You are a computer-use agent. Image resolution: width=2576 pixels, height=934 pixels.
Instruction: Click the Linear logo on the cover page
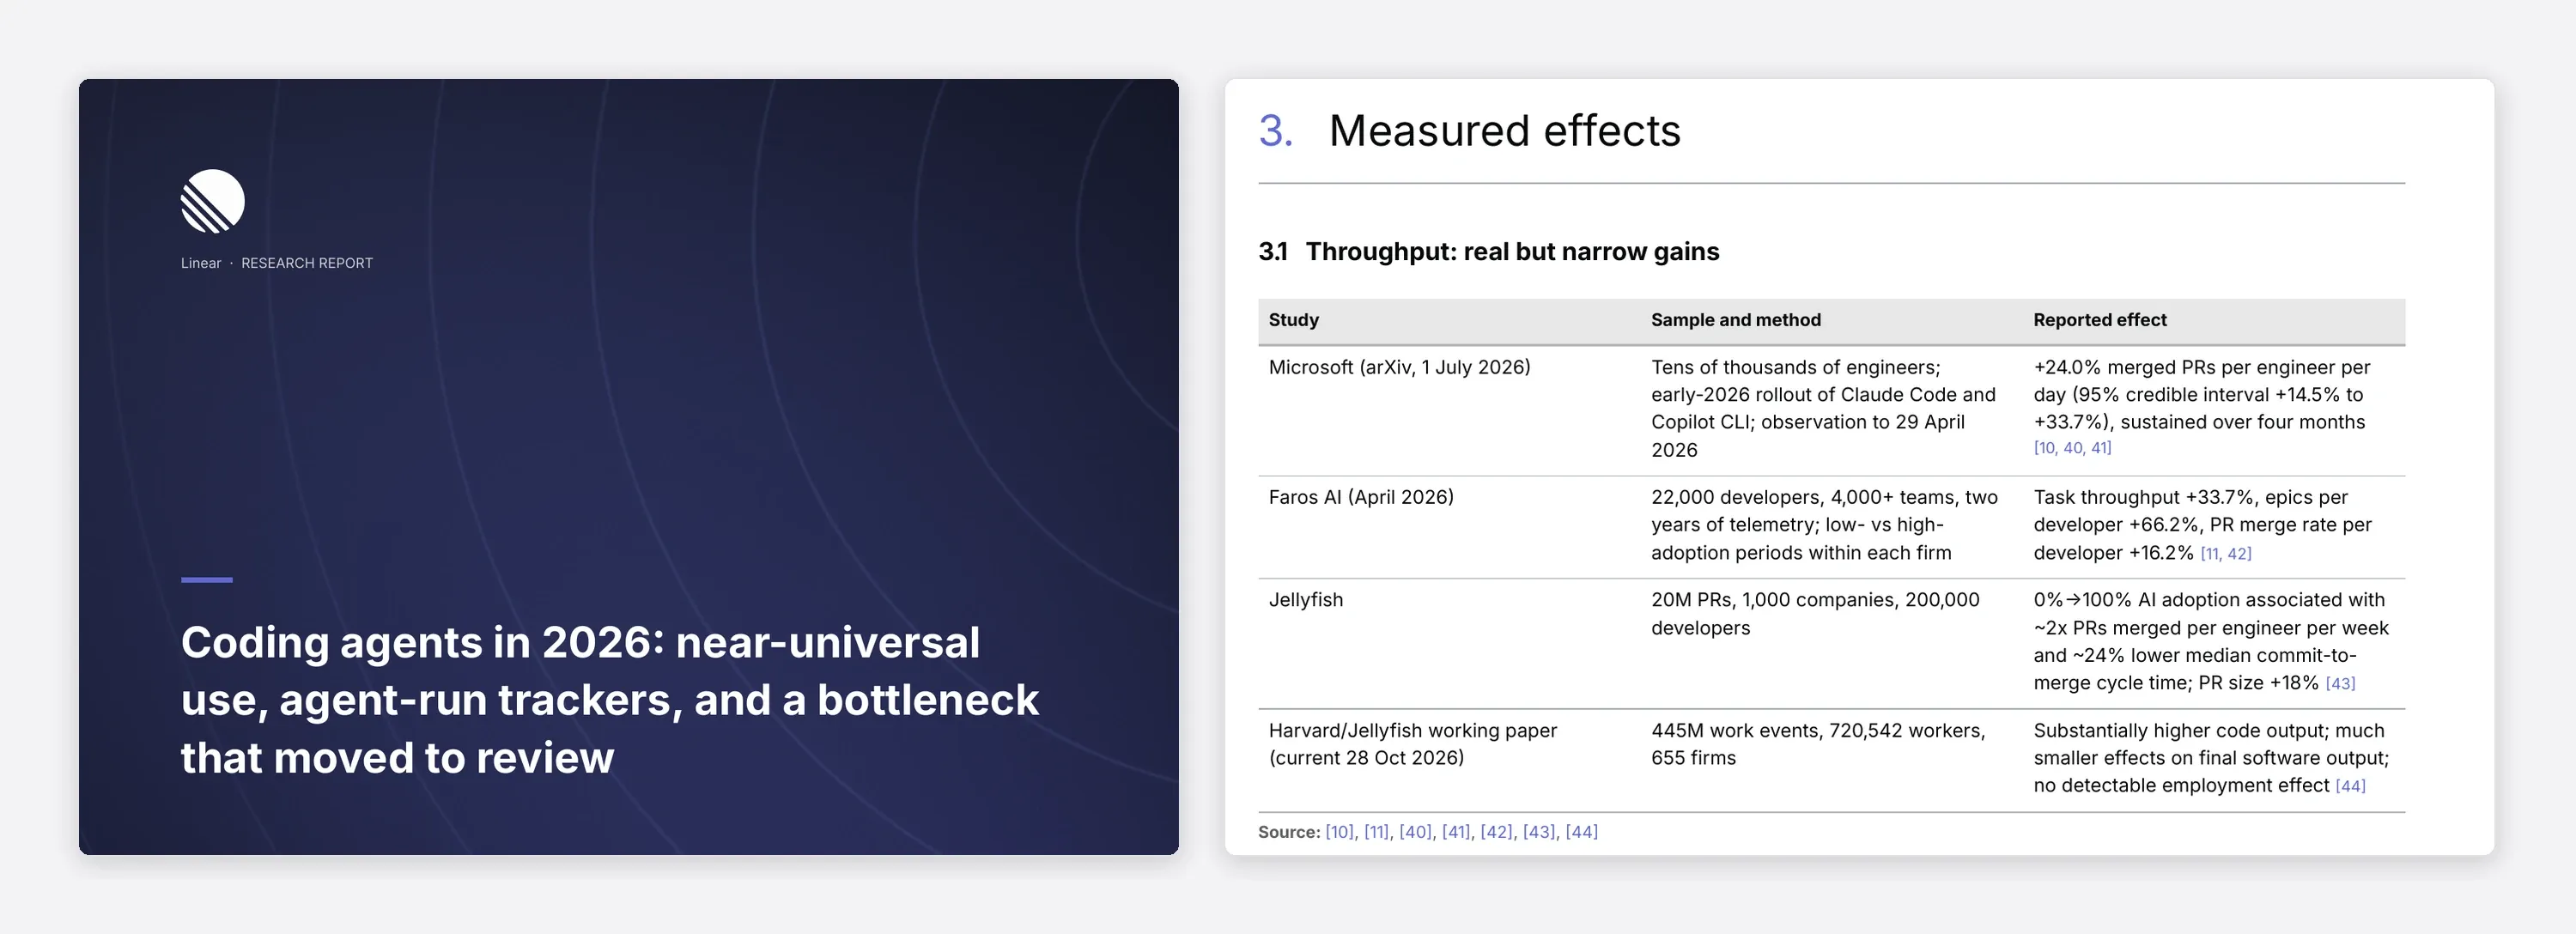tap(212, 201)
